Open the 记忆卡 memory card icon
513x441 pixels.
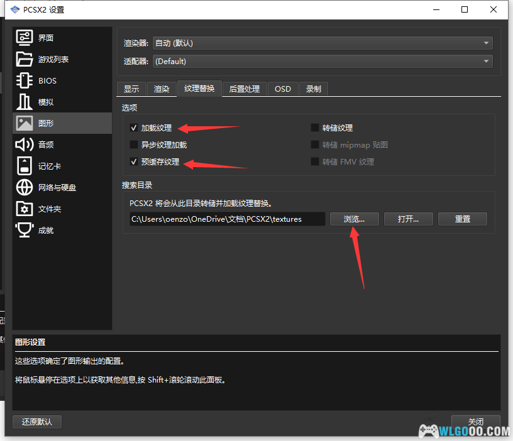coord(25,166)
